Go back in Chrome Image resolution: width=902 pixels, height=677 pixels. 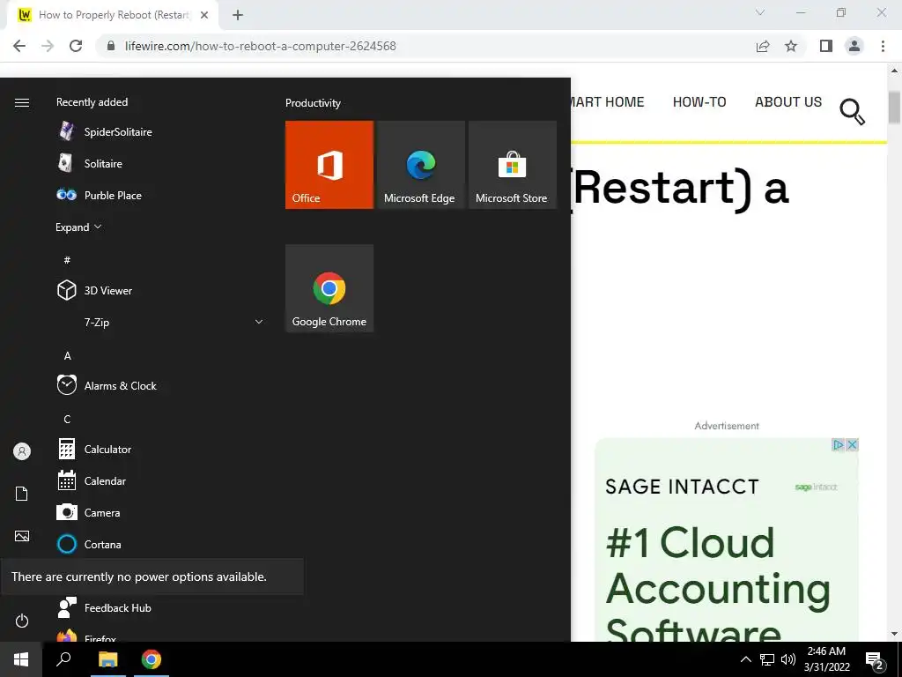click(x=19, y=46)
